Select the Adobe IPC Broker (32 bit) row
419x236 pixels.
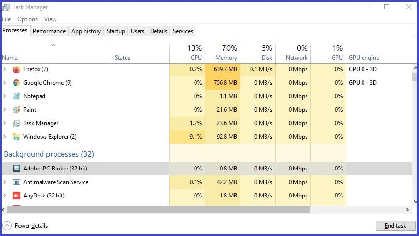pyautogui.click(x=207, y=169)
